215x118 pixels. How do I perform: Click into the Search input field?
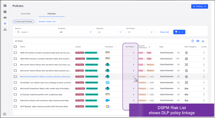(x=36, y=32)
